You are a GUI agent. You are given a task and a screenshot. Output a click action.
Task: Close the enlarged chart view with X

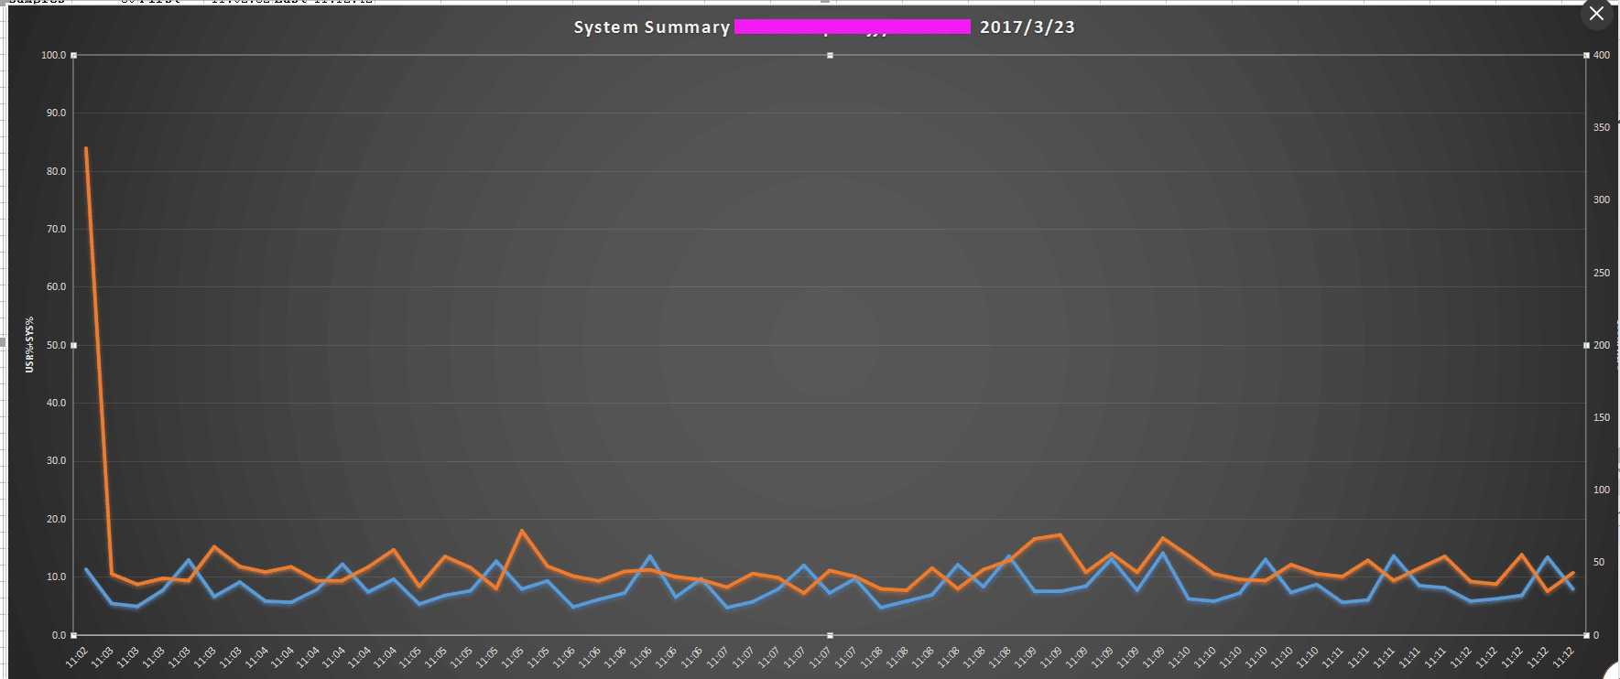tap(1596, 14)
